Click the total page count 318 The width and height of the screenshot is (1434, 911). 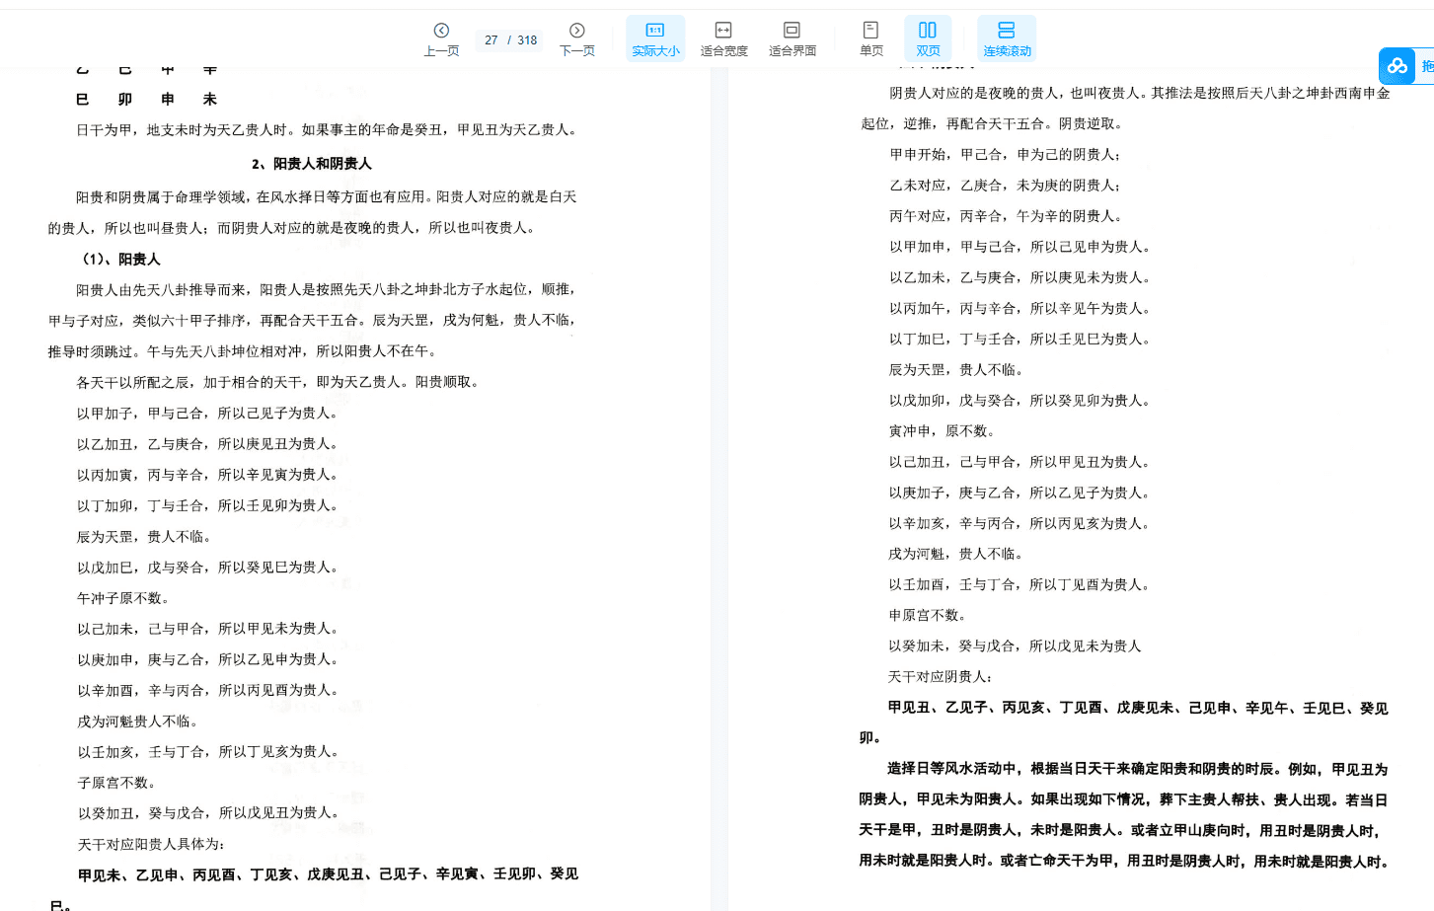[527, 40]
